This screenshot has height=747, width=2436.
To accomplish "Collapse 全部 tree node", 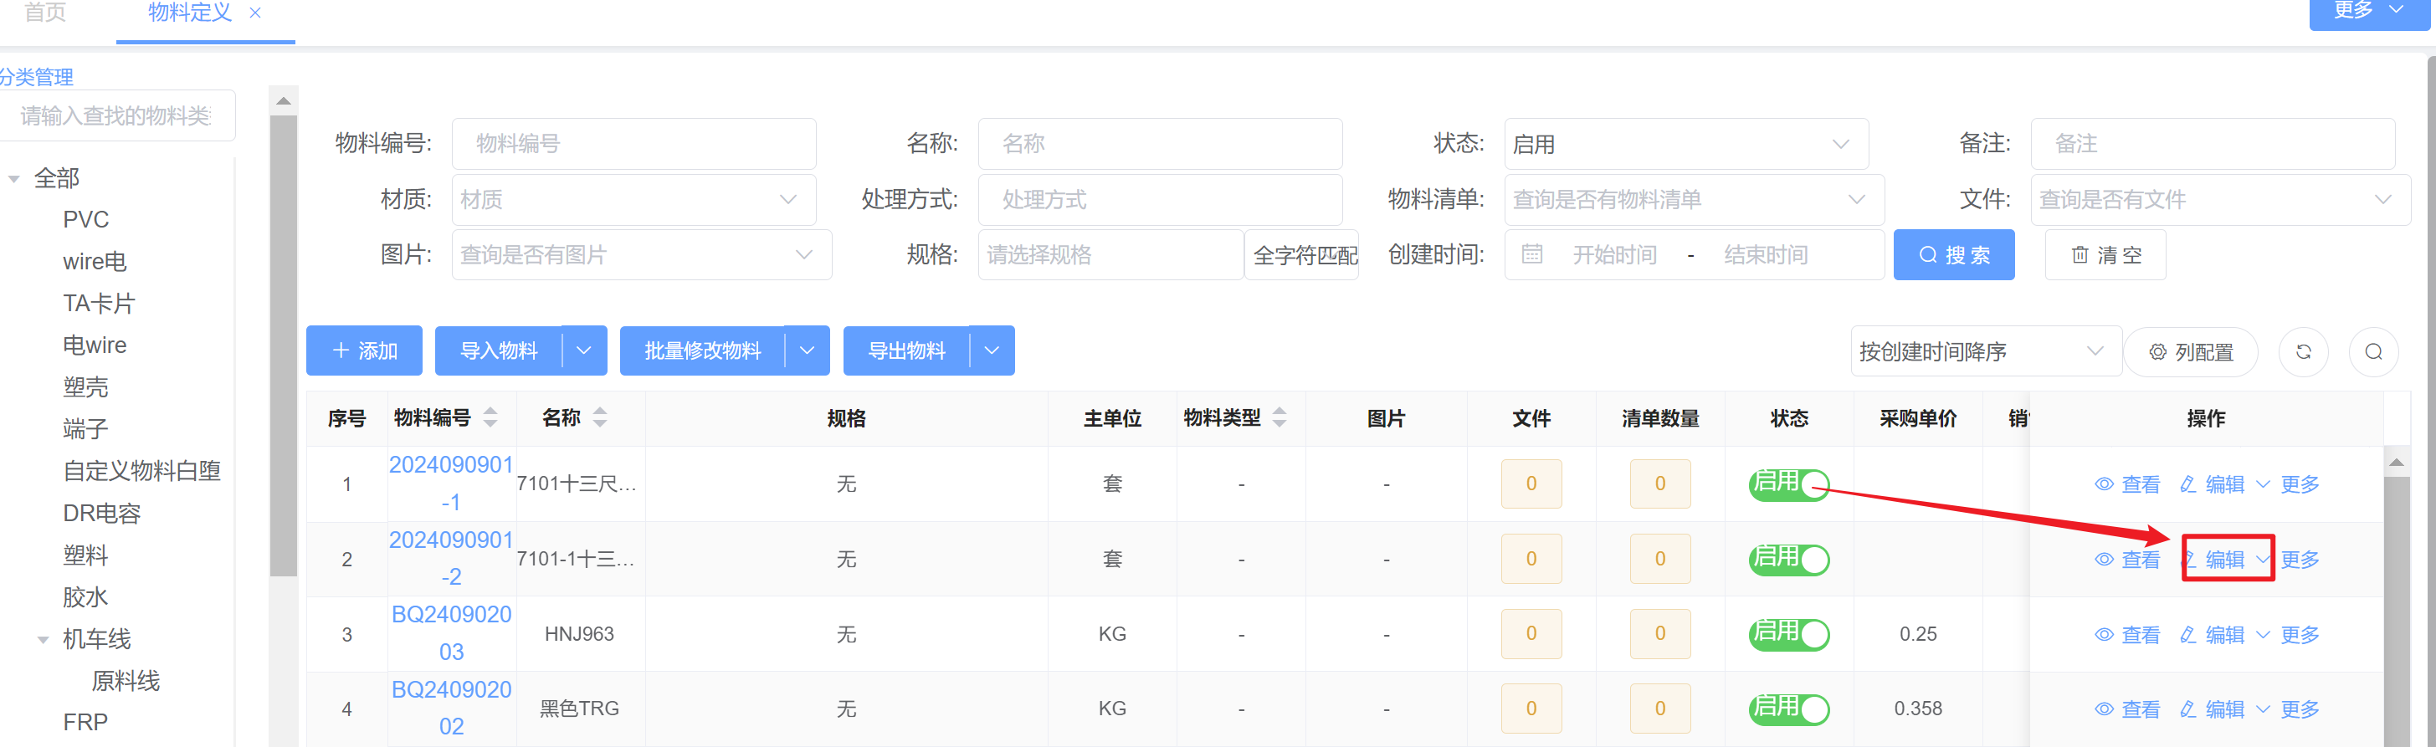I will click(14, 179).
